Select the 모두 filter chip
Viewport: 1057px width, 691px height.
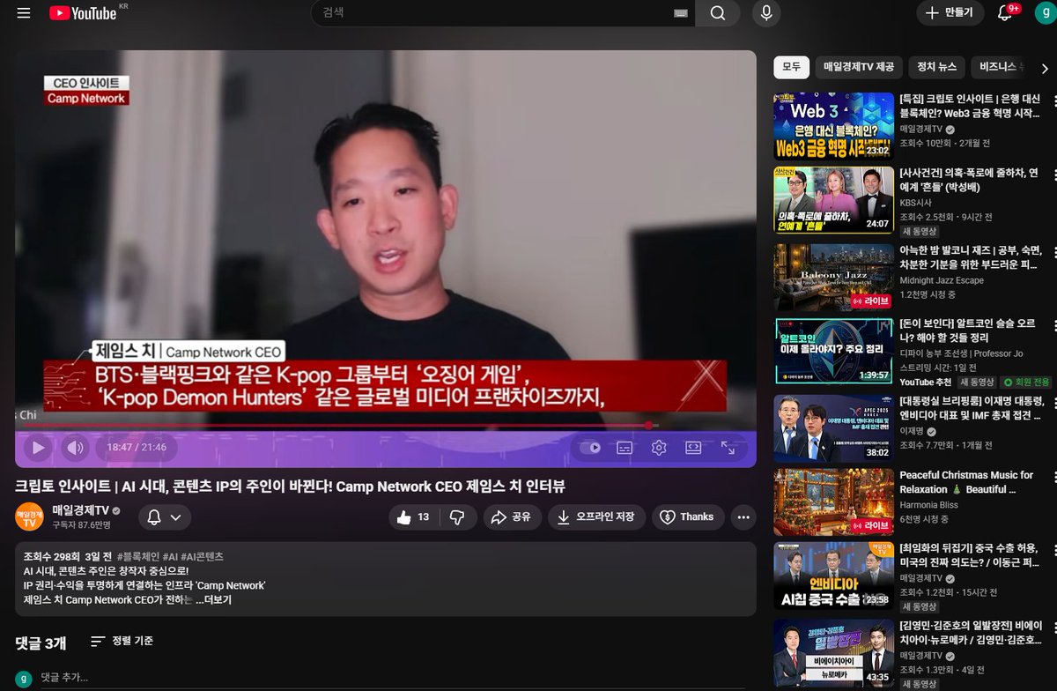point(790,67)
